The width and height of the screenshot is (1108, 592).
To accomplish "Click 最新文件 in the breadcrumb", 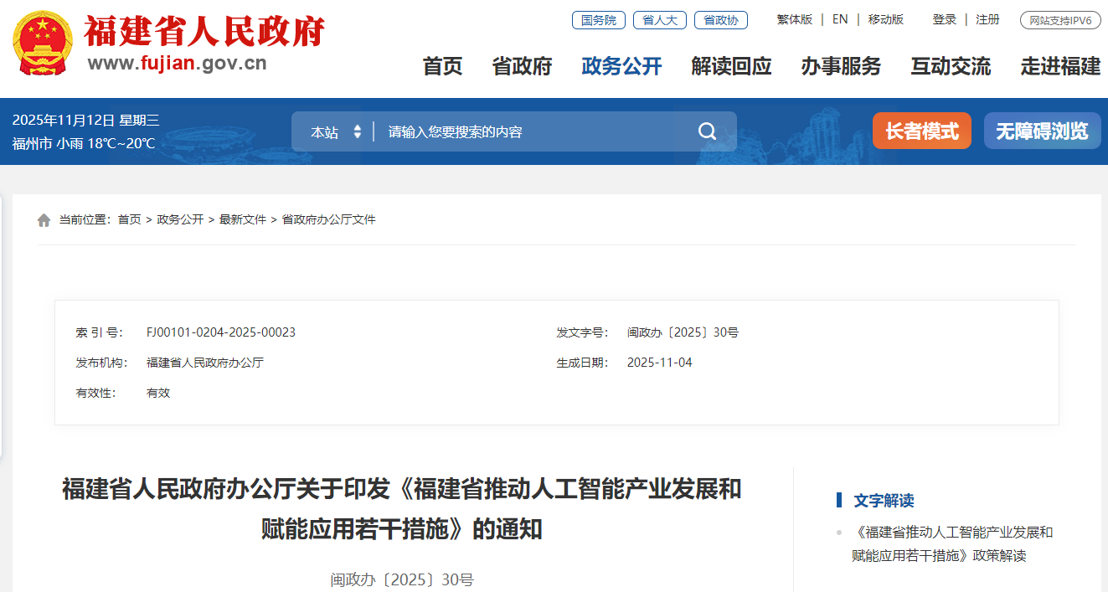I will tap(242, 219).
